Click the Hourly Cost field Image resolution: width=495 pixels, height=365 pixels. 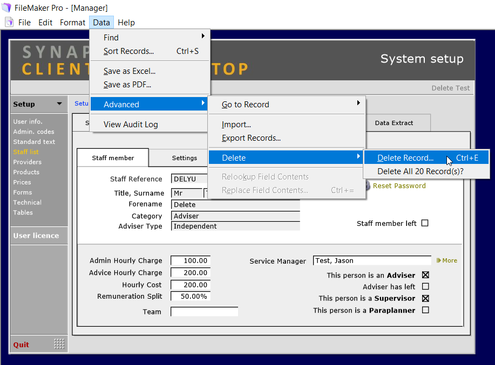coord(191,285)
